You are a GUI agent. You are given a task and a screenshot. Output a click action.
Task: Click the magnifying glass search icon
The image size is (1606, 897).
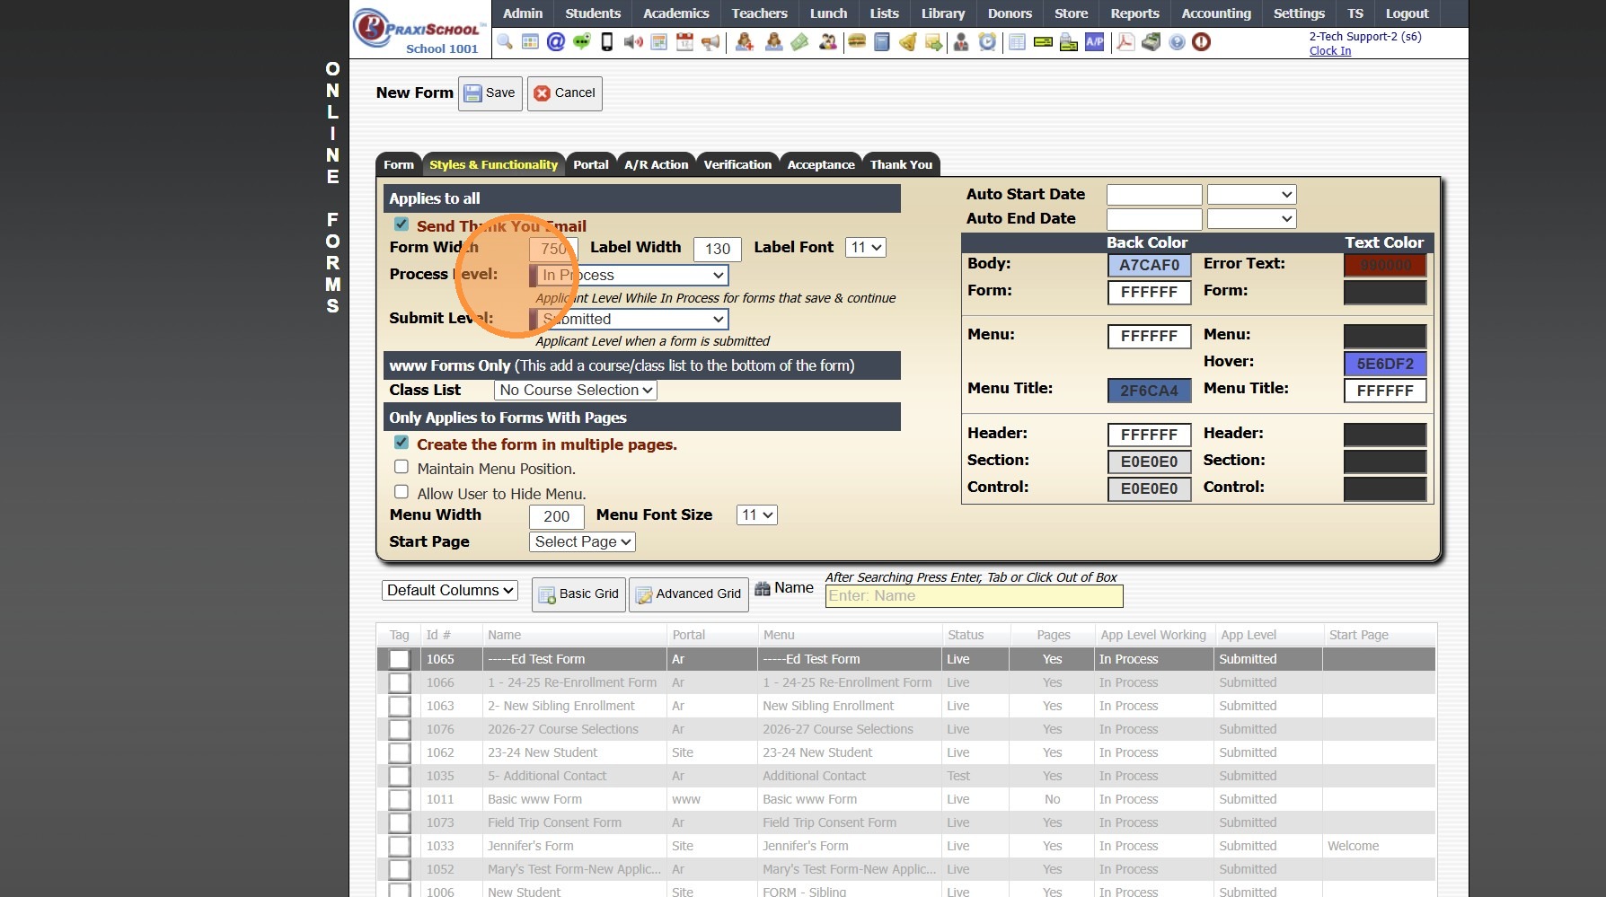[x=504, y=41]
